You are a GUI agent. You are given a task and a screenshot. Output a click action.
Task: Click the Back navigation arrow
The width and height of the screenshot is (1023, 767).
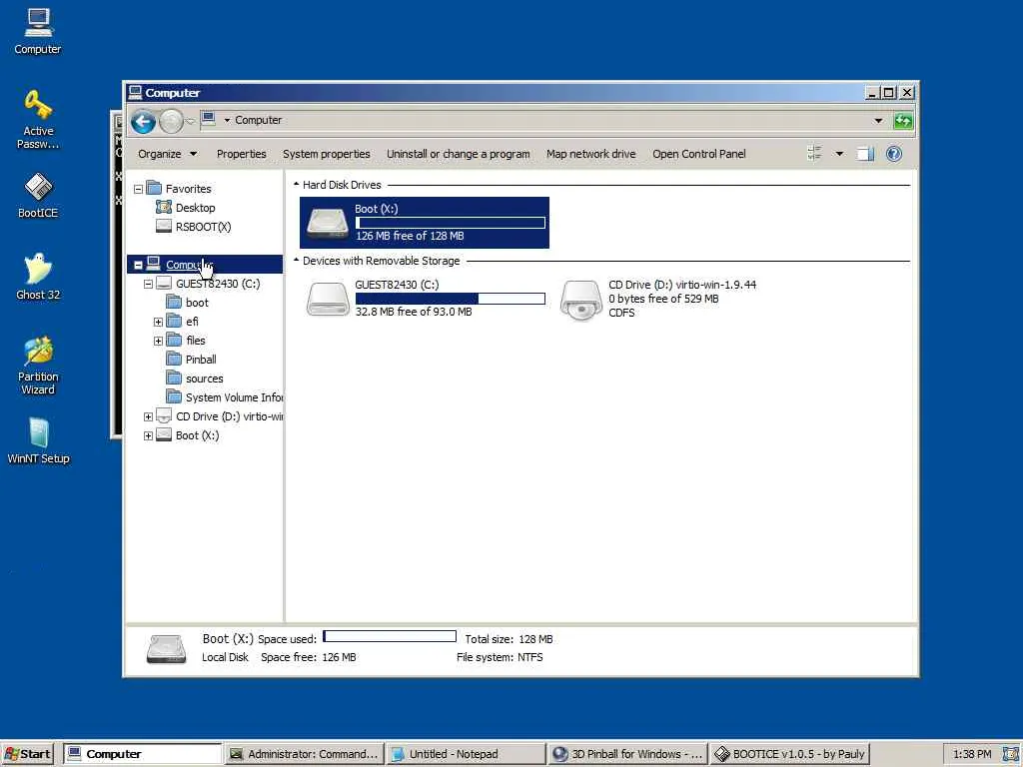pos(143,121)
